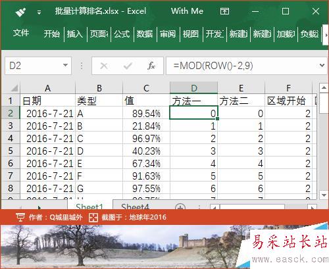Click the Enter checkmark icon in formula bar
Screen dimensions: 329x269
128,66
